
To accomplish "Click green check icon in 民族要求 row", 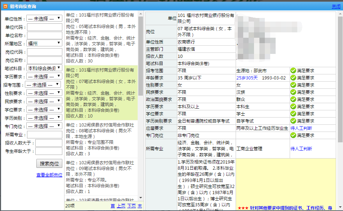I will [293, 92].
